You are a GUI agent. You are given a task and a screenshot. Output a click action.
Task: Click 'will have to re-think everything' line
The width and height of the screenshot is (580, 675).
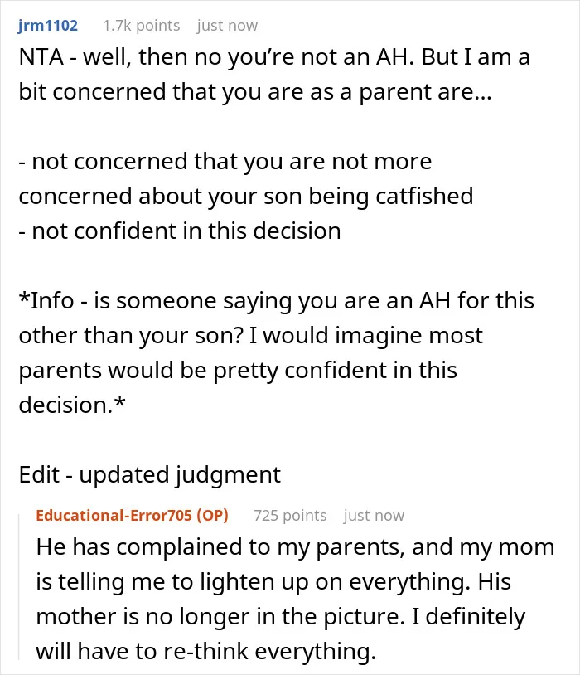pos(206,651)
